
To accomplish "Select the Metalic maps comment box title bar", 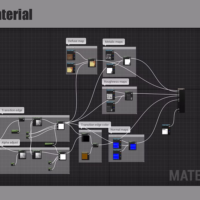I will coord(119,48).
